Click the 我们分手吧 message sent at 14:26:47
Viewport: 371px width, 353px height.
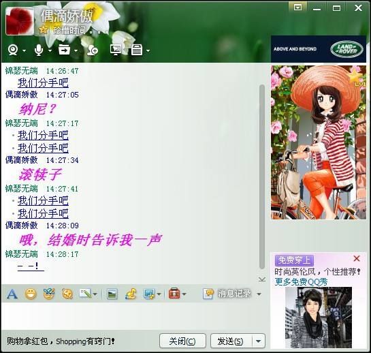43,83
